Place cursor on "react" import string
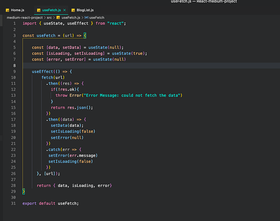The width and height of the screenshot is (280, 221). coord(116,24)
